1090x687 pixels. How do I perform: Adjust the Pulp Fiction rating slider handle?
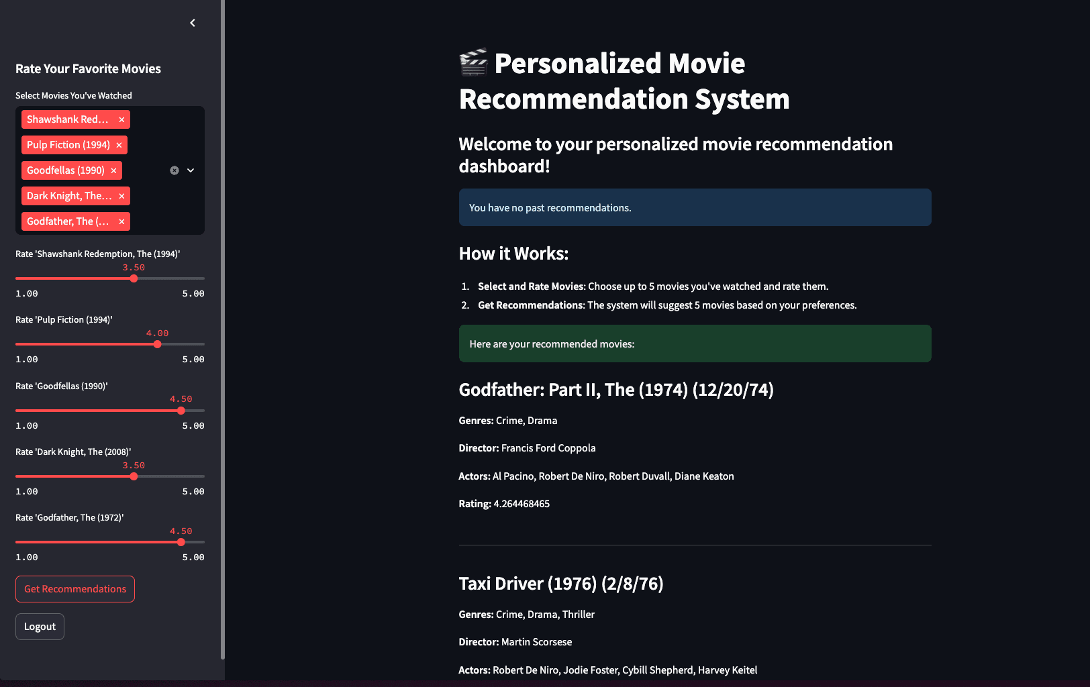tap(157, 344)
